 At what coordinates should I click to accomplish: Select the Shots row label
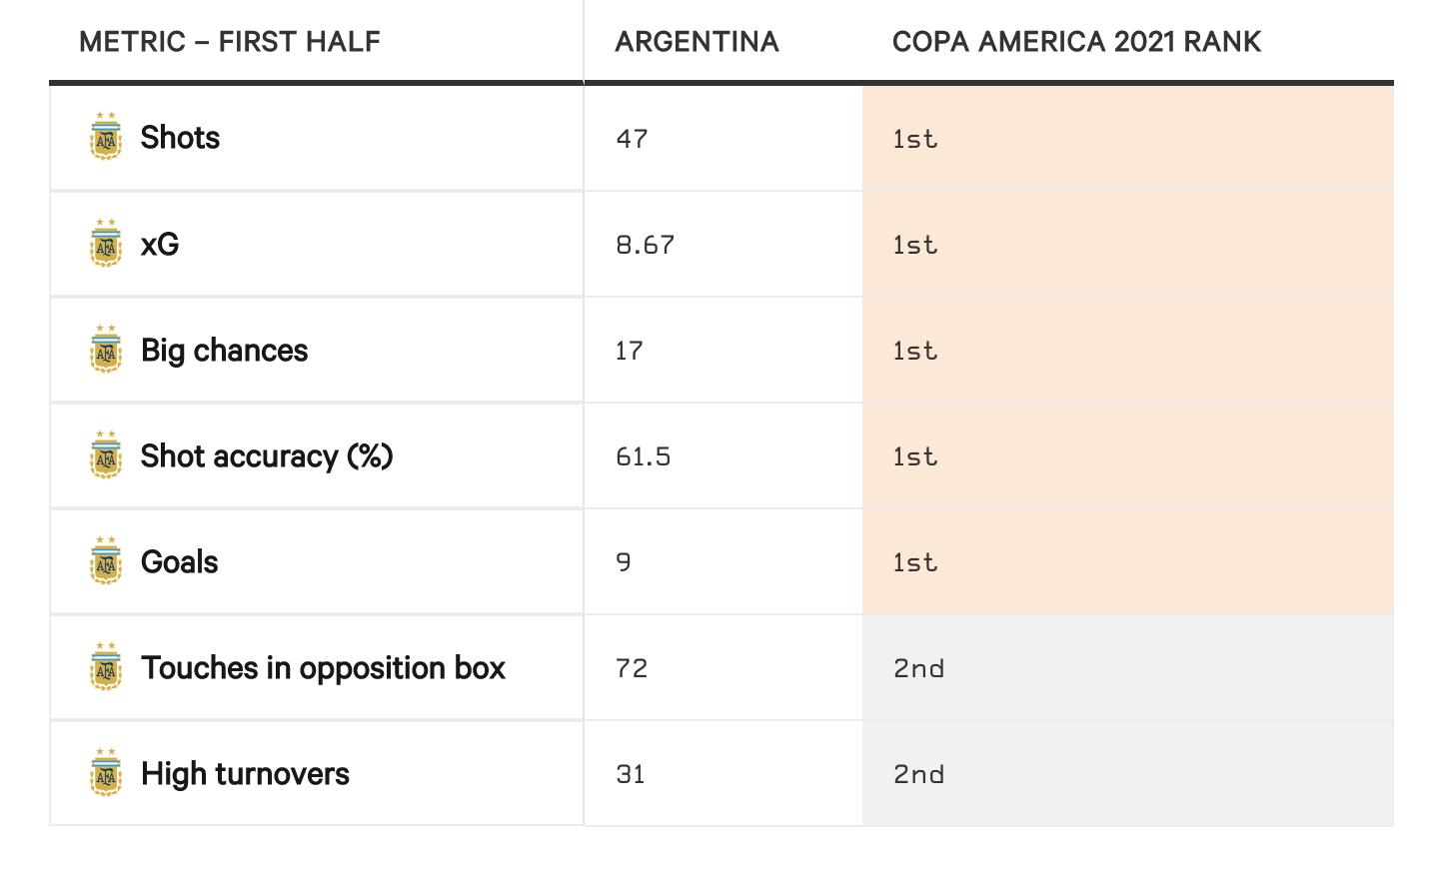(x=180, y=138)
